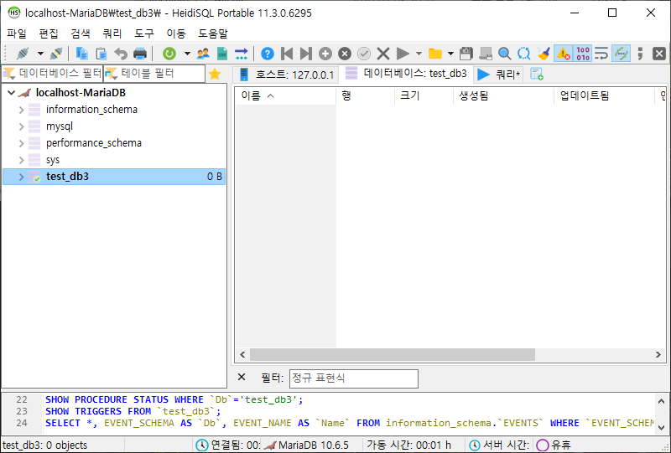The width and height of the screenshot is (671, 453).
Task: Click the export database as SQL icon
Action: [242, 54]
